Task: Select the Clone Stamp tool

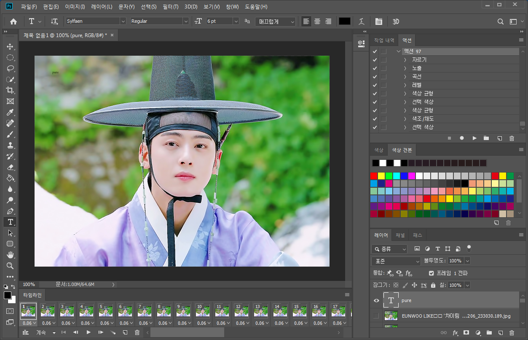Action: 10,145
